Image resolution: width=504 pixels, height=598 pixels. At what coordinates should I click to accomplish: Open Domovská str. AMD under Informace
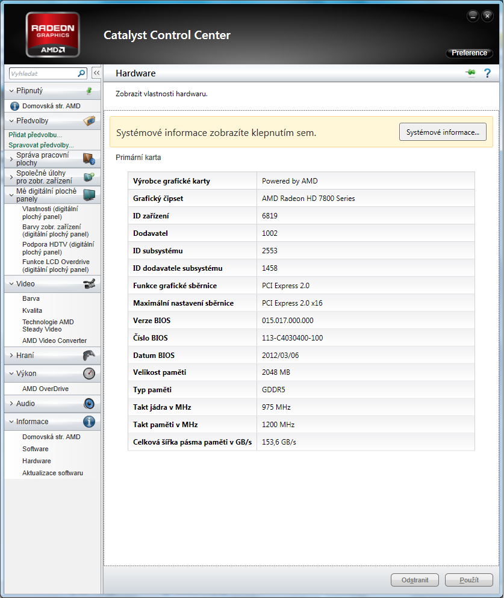pos(51,437)
